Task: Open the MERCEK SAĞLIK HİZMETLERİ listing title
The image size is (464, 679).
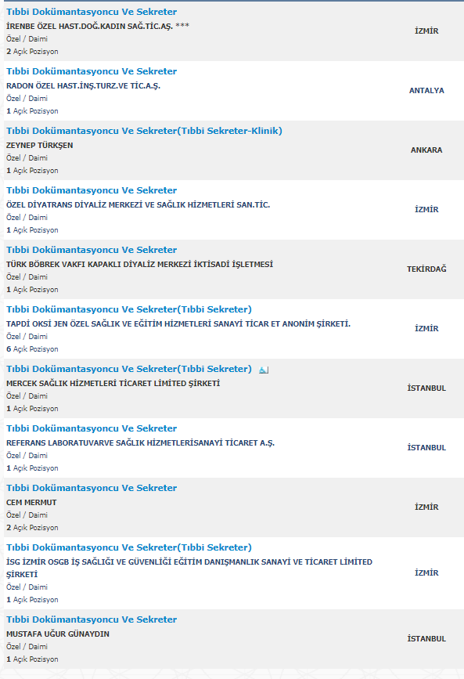Action: [x=129, y=369]
